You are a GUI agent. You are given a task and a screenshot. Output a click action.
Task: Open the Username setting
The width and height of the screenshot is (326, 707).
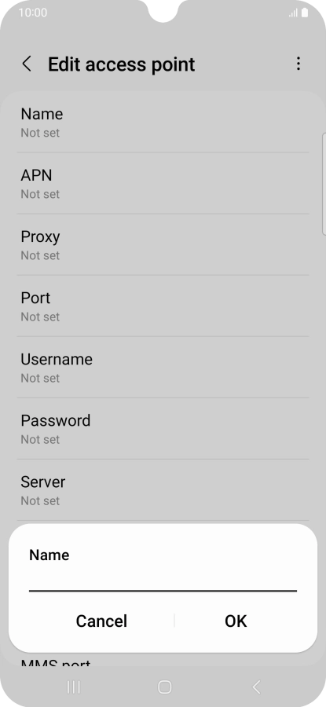(163, 368)
